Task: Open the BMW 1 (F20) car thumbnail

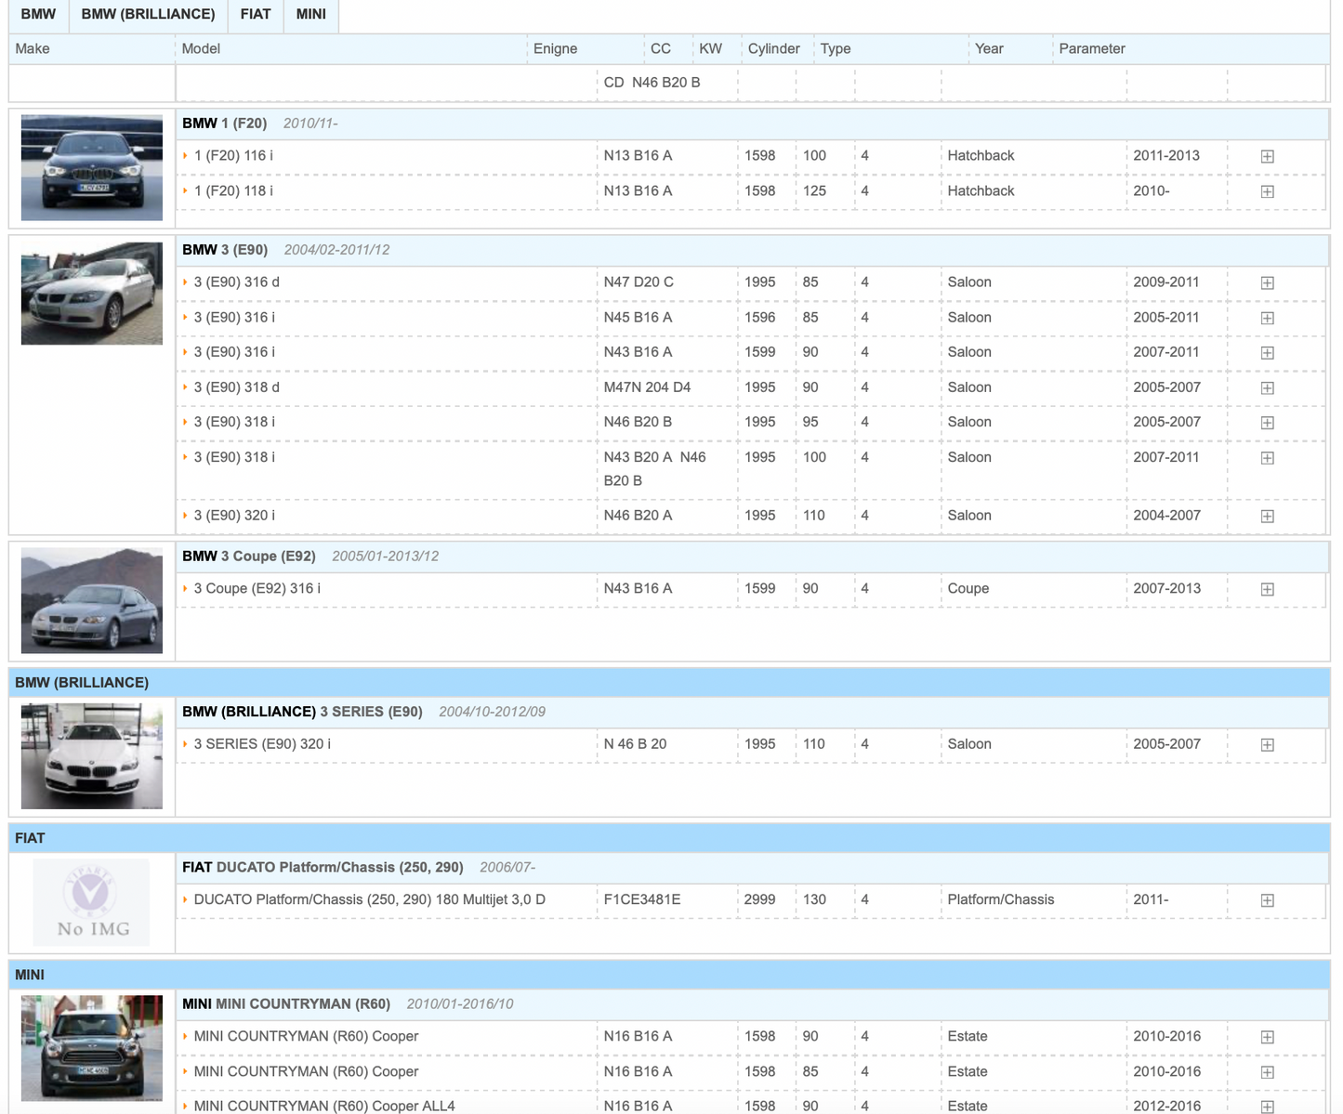Action: point(92,168)
